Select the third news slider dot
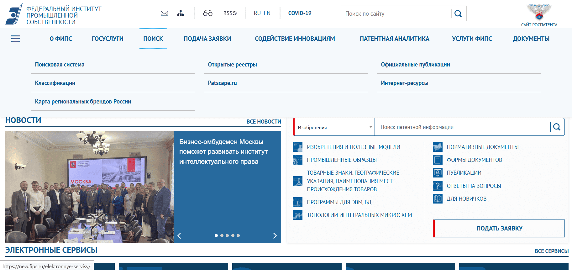Image resolution: width=572 pixels, height=270 pixels. pos(227,236)
